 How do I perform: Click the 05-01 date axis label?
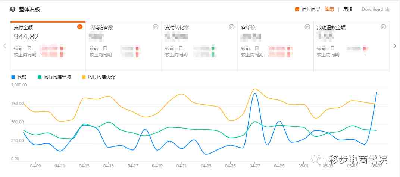(304, 166)
